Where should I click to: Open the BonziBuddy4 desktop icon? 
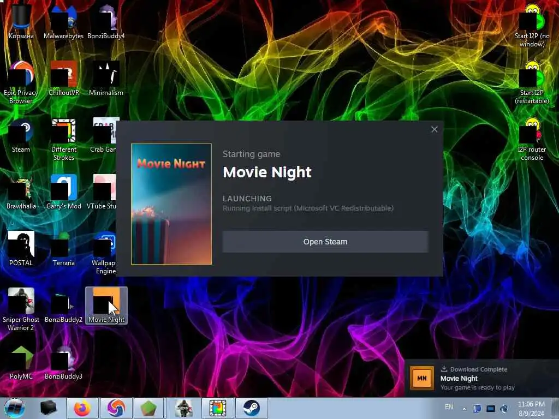[x=106, y=21]
